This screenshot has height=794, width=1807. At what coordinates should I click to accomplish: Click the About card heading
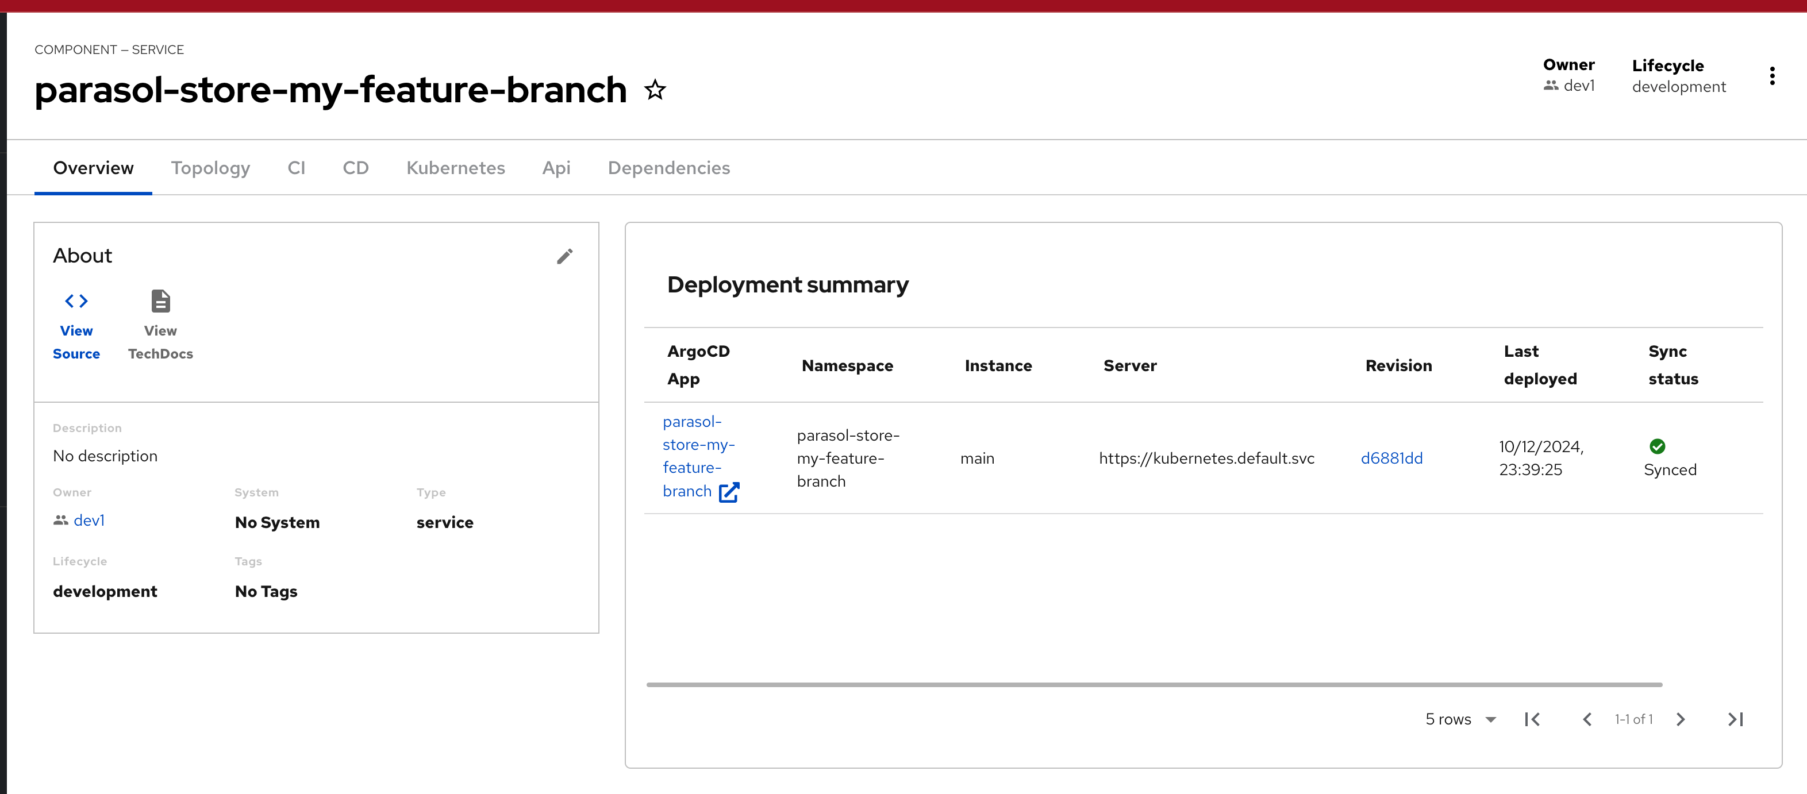[82, 255]
